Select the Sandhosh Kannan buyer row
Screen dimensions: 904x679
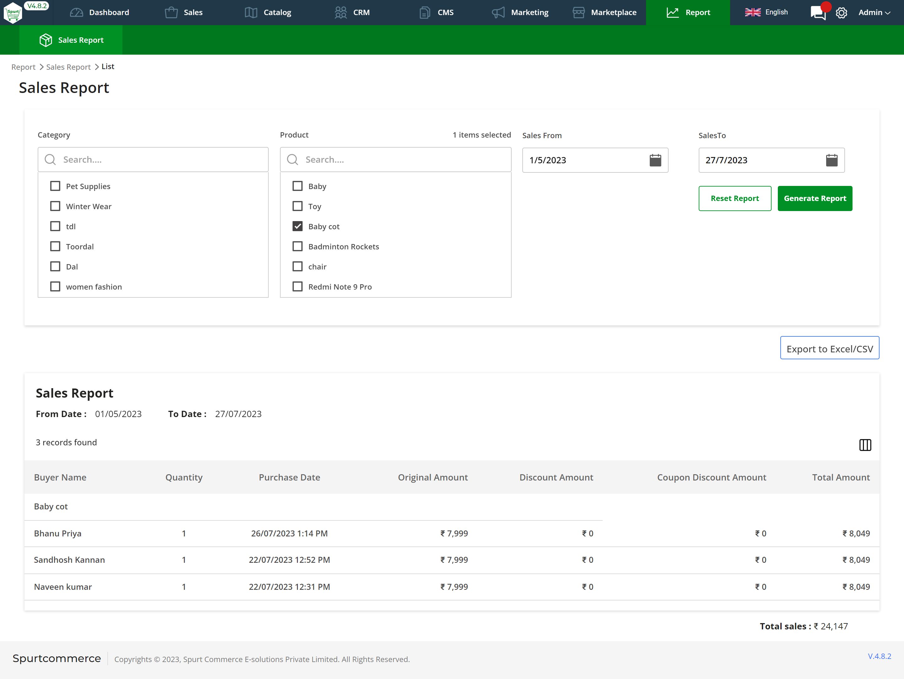(452, 560)
